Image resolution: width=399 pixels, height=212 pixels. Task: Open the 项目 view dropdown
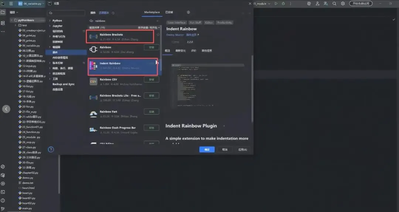tap(14, 12)
